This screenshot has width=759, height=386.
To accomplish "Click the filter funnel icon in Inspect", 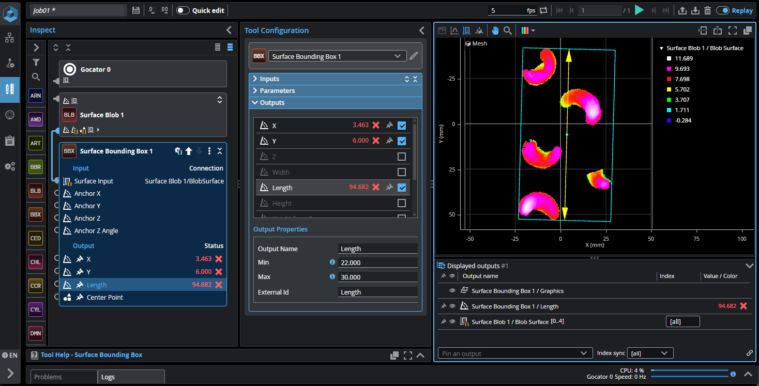I will (36, 63).
